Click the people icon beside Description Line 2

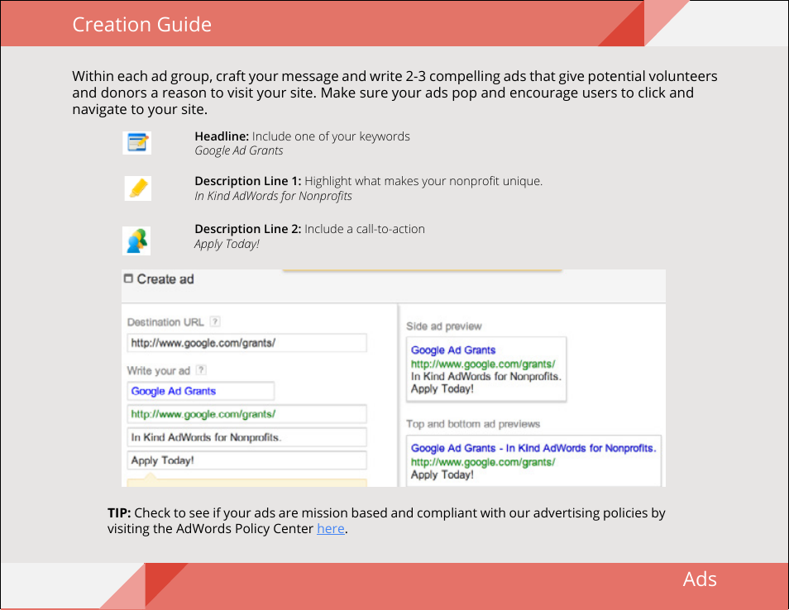(x=136, y=240)
